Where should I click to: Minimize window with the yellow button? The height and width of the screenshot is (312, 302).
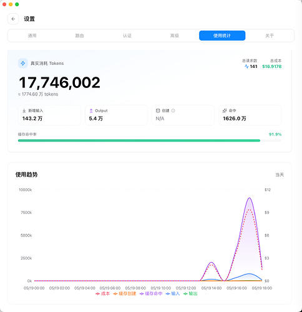(x=11, y=4)
